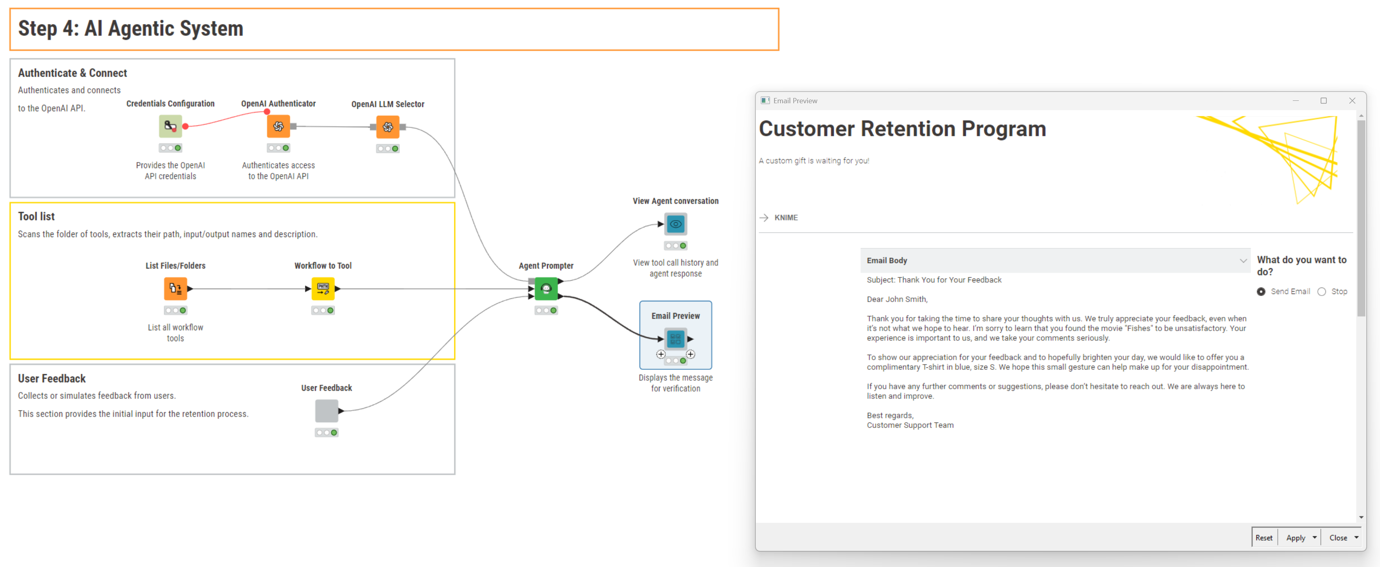
Task: Click scrollbar up arrow in Email Preview
Action: click(x=1361, y=116)
